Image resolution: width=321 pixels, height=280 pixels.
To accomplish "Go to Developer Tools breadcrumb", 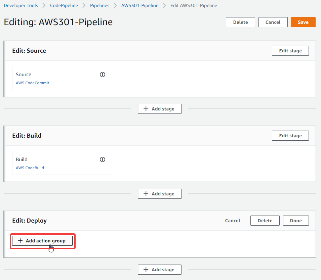I will (21, 5).
